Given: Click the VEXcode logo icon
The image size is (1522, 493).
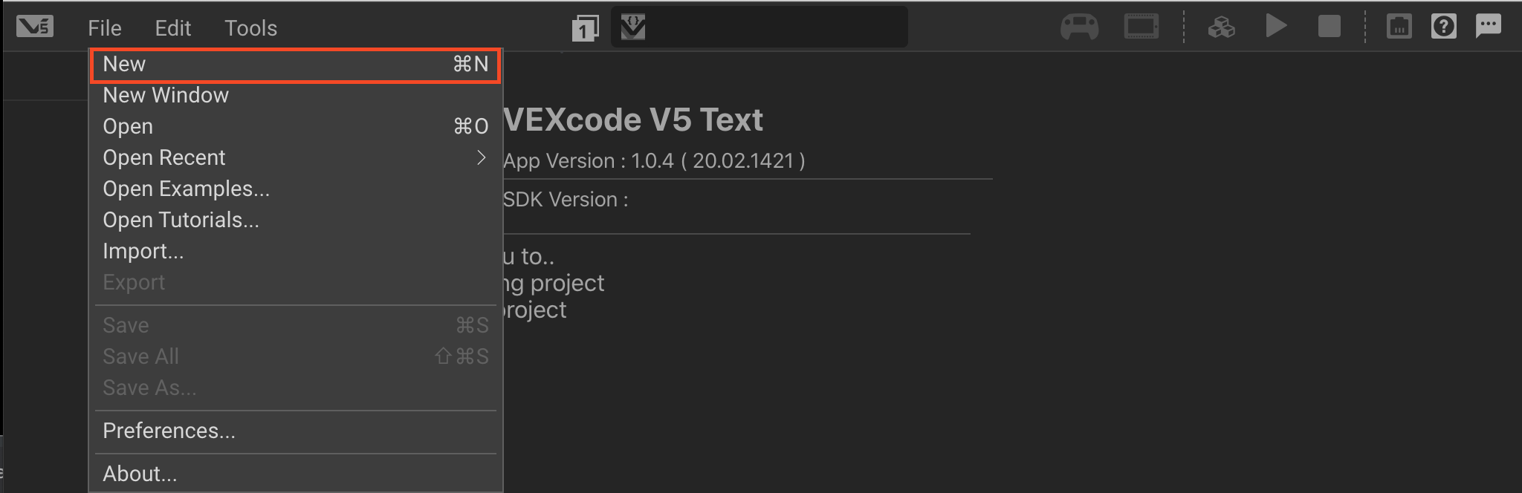Looking at the screenshot, I should click(x=34, y=26).
